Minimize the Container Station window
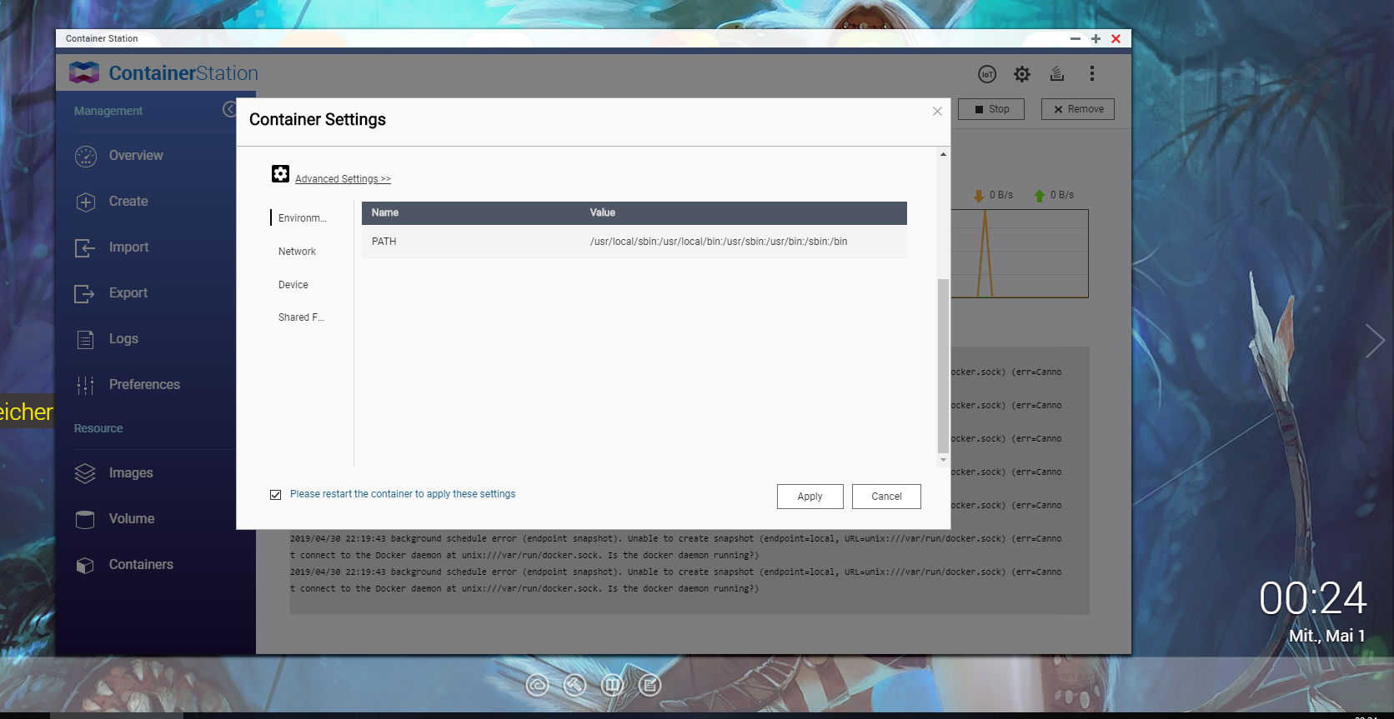 click(x=1076, y=39)
